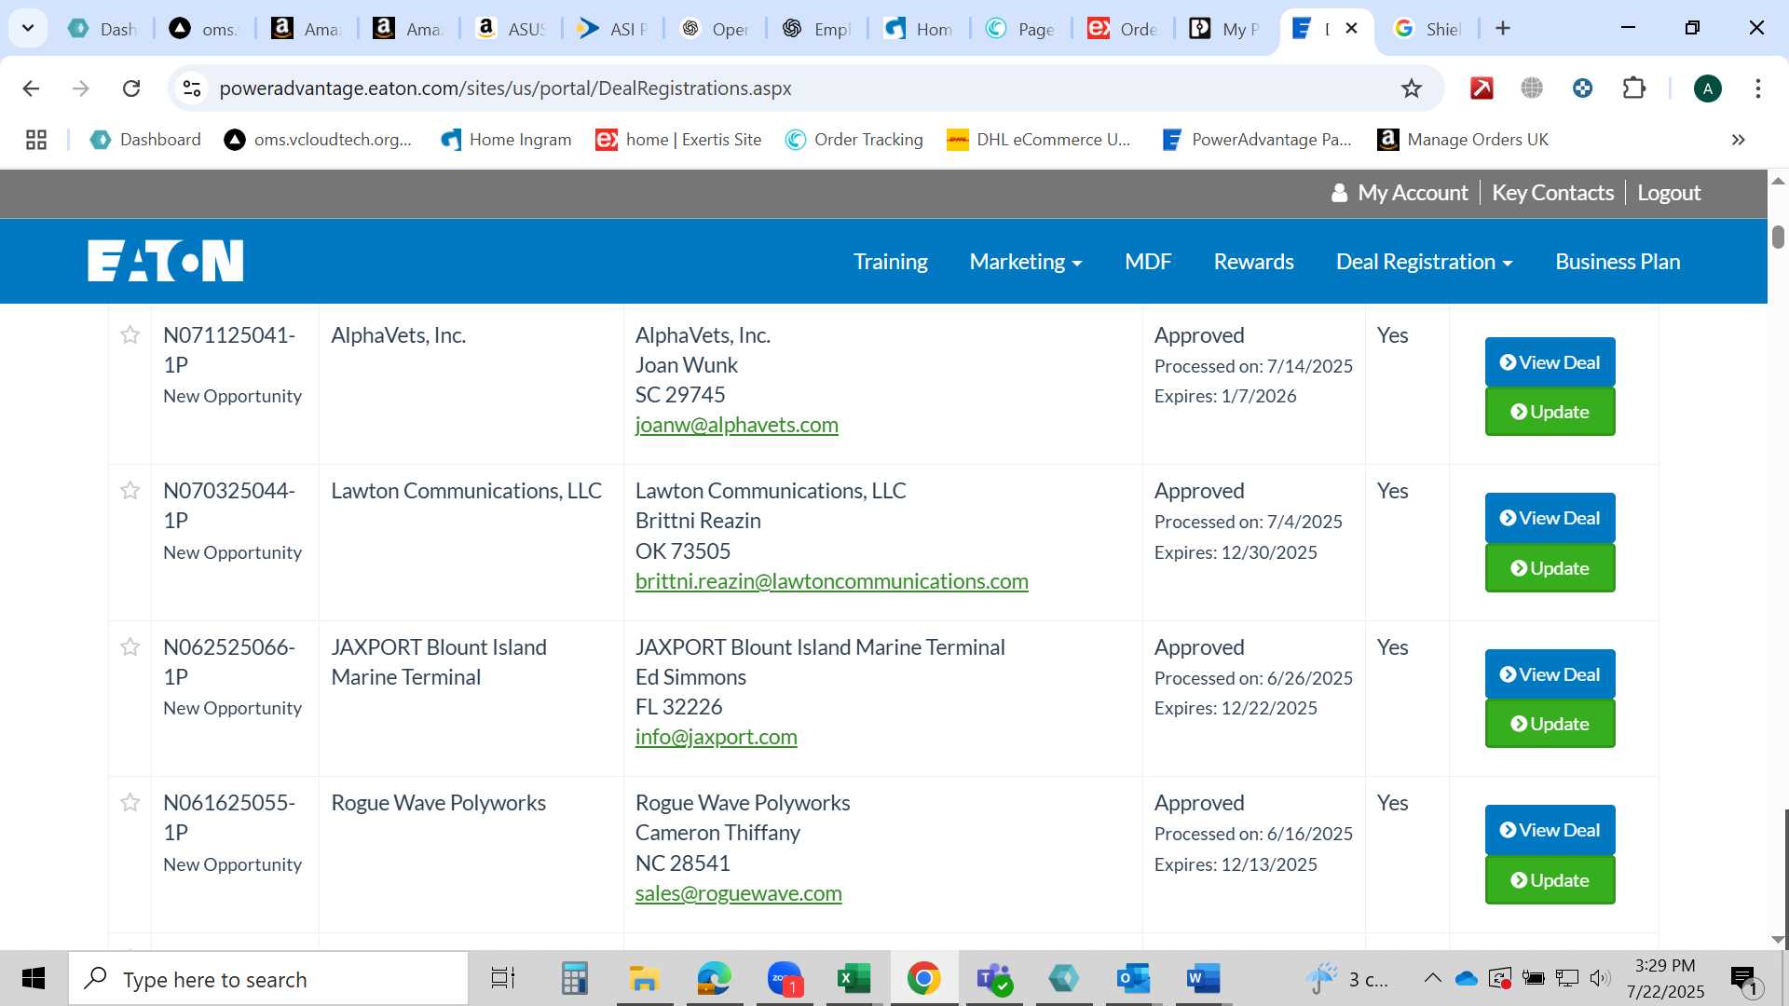This screenshot has height=1006, width=1789.
Task: Open Outlook from the taskbar
Action: click(1133, 979)
